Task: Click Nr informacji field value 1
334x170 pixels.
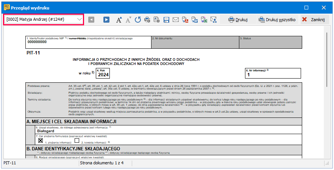Action: [x=273, y=73]
